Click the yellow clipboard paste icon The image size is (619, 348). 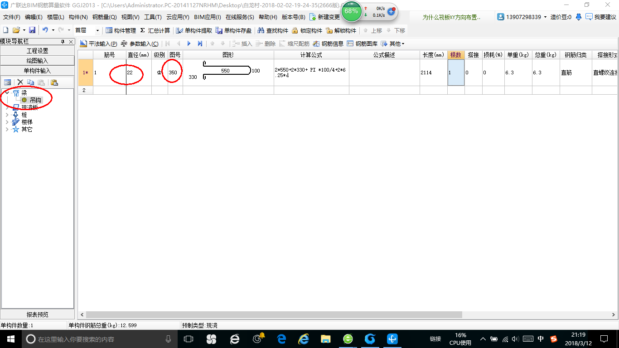click(54, 82)
